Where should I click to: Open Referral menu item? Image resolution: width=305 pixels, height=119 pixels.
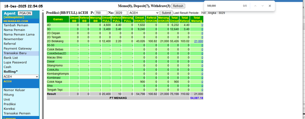tap(10, 44)
